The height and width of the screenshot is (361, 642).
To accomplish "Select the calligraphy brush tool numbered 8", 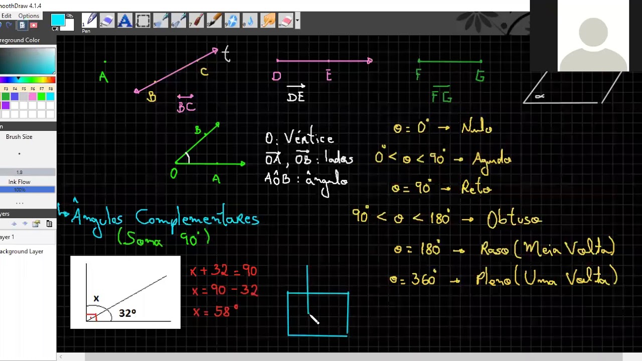I will [x=214, y=21].
